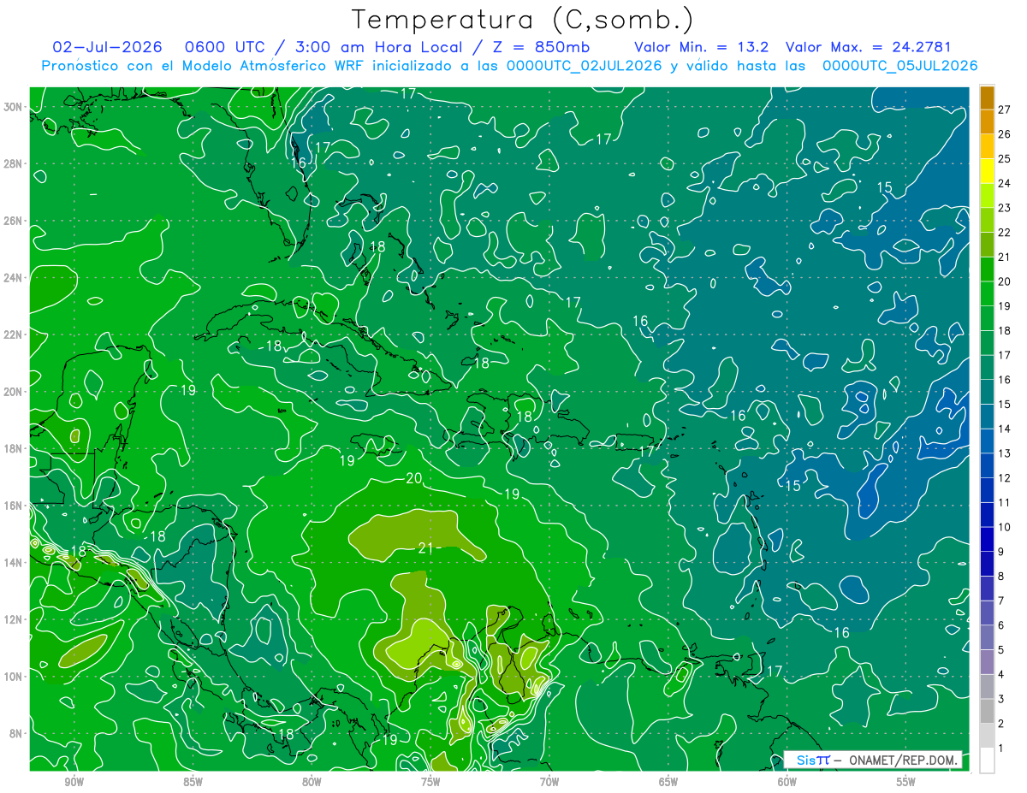Image resolution: width=1027 pixels, height=793 pixels.
Task: Select the '24N' latitude axis label
Action: click(x=13, y=277)
